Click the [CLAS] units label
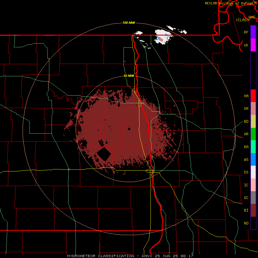The image size is (258, 258). [242, 20]
